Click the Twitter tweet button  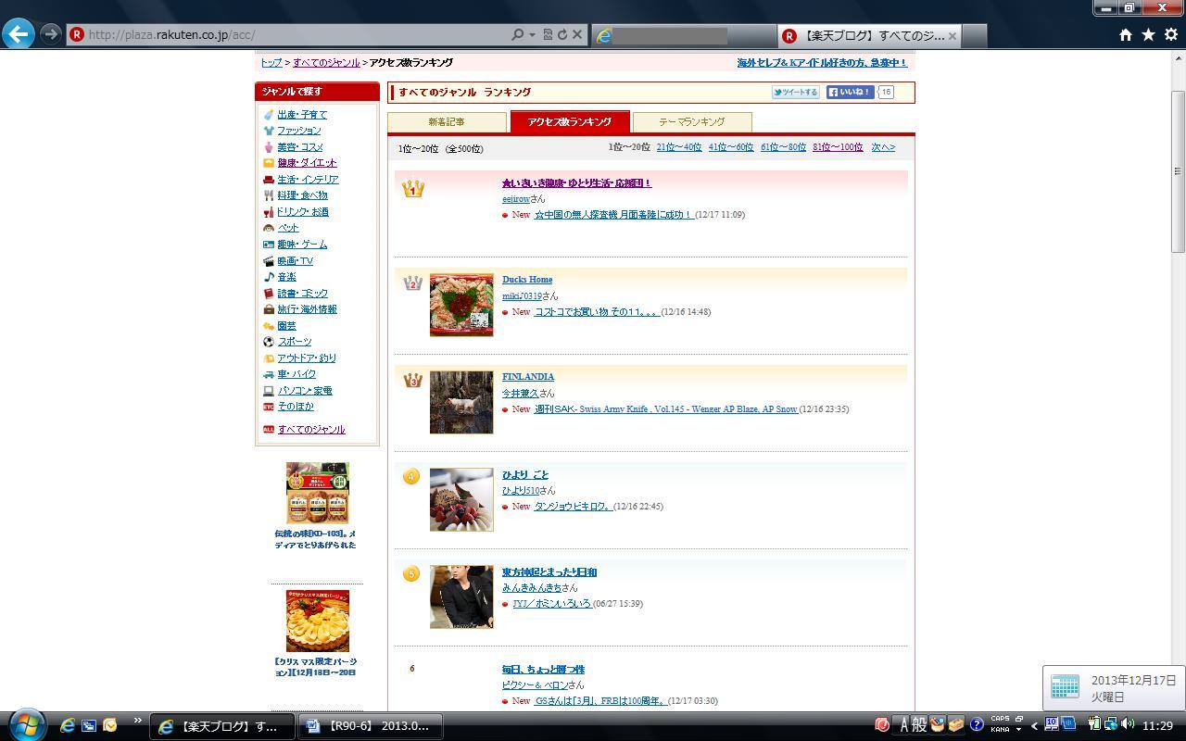(795, 92)
